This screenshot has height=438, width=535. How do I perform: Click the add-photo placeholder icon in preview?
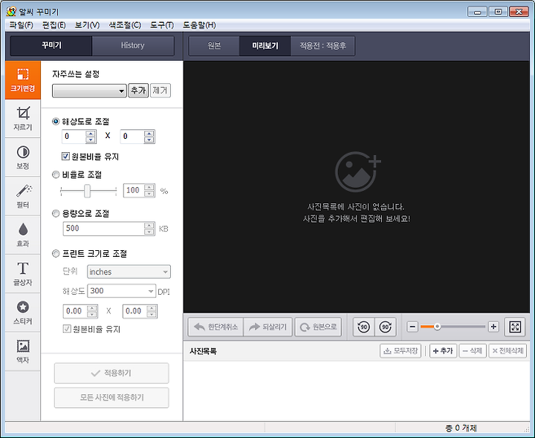pyautogui.click(x=357, y=171)
